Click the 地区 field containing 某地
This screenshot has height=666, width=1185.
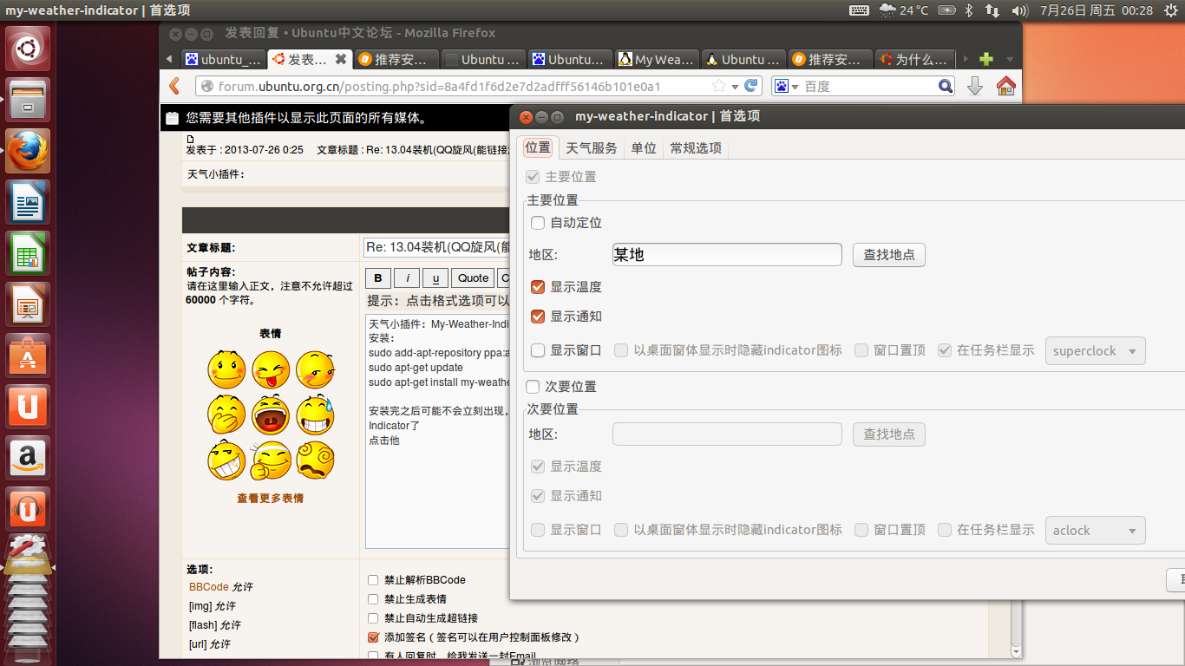(727, 254)
